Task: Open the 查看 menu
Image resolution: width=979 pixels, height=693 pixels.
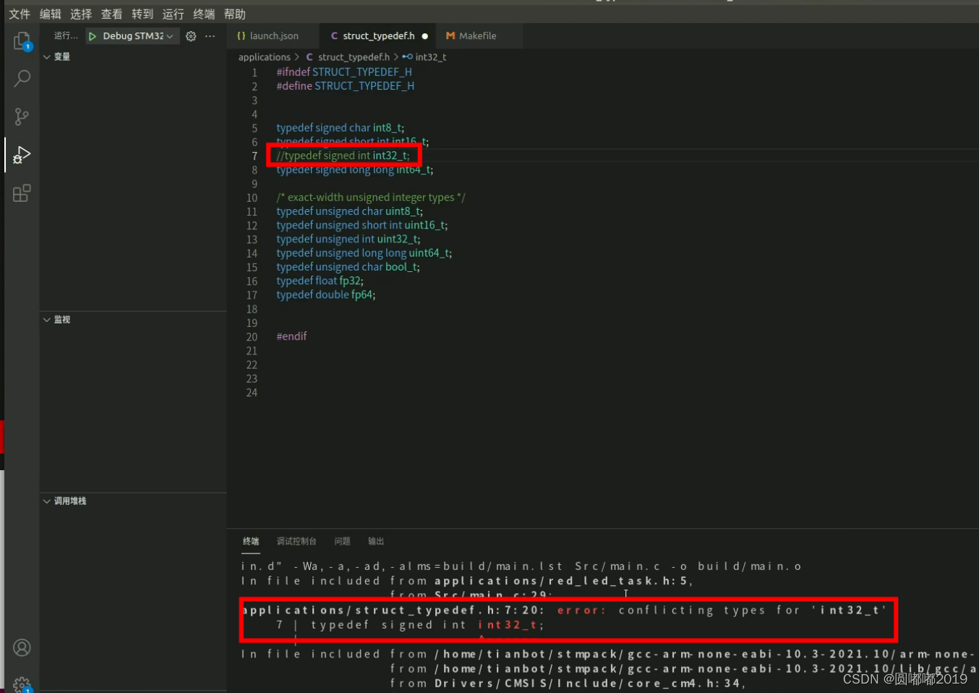Action: (111, 14)
